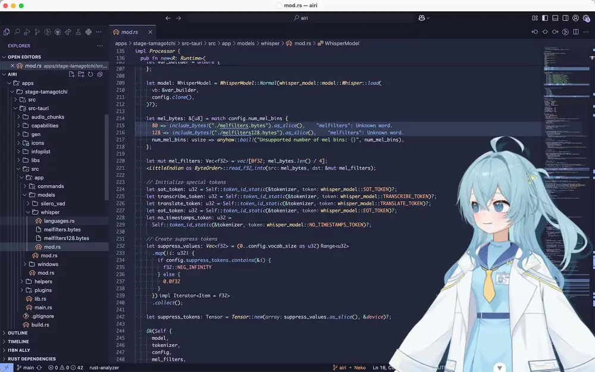
Task: Click the Split Editor Right icon
Action: (576, 32)
